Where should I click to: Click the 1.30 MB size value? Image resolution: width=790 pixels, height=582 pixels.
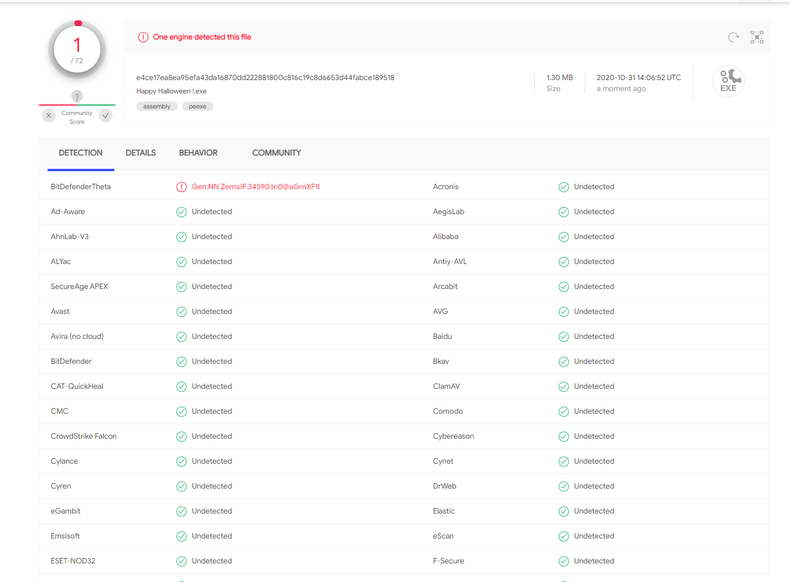pyautogui.click(x=560, y=77)
